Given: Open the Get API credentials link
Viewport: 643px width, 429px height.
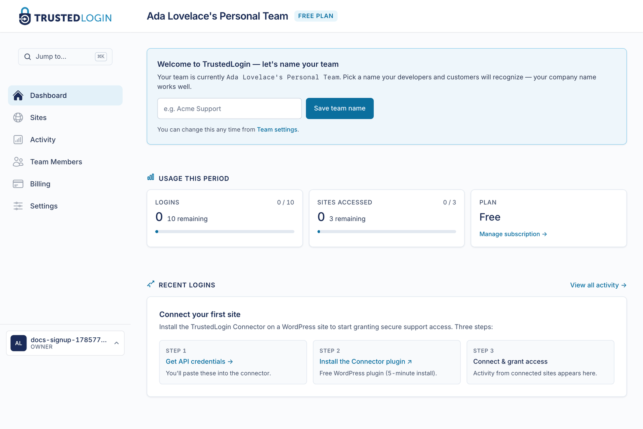Looking at the screenshot, I should pyautogui.click(x=199, y=361).
